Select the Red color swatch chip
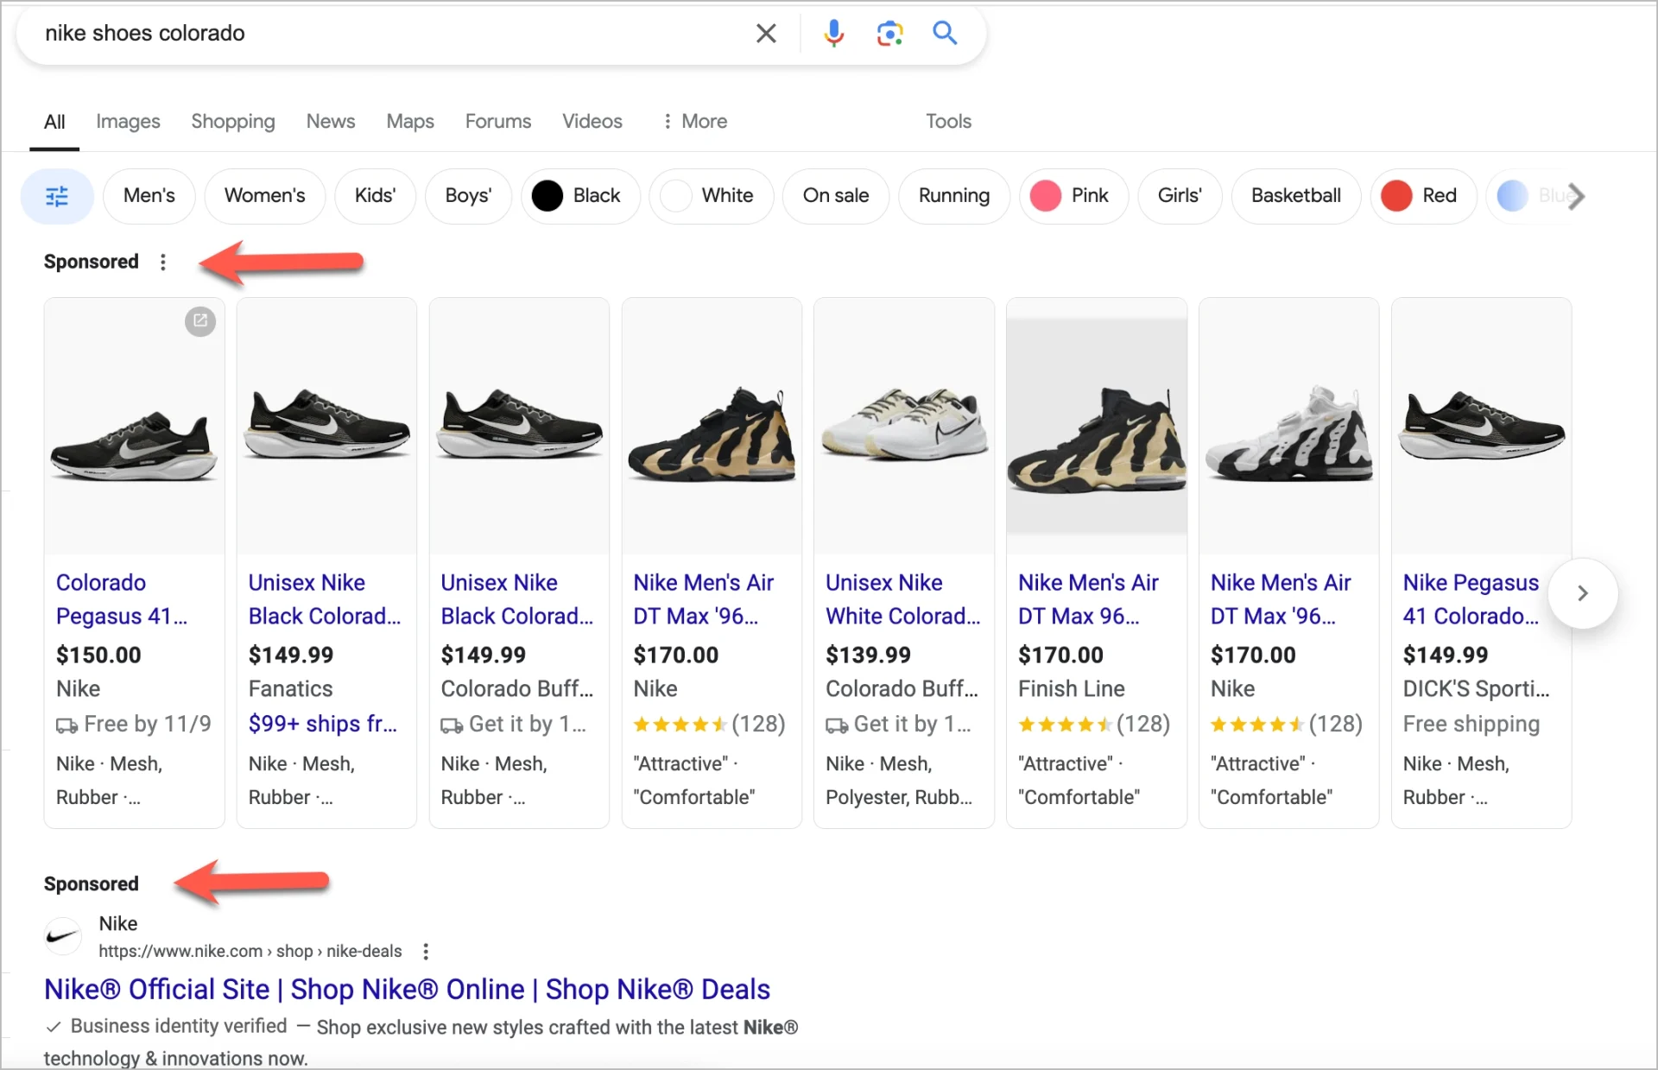The width and height of the screenshot is (1658, 1070). click(1422, 196)
